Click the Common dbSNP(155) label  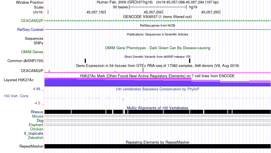click(25, 61)
